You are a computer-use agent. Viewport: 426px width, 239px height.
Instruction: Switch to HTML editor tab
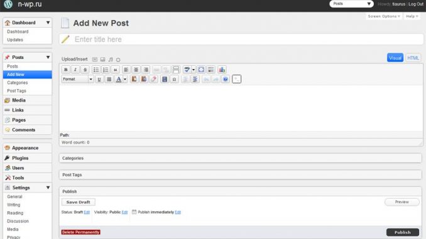point(413,58)
